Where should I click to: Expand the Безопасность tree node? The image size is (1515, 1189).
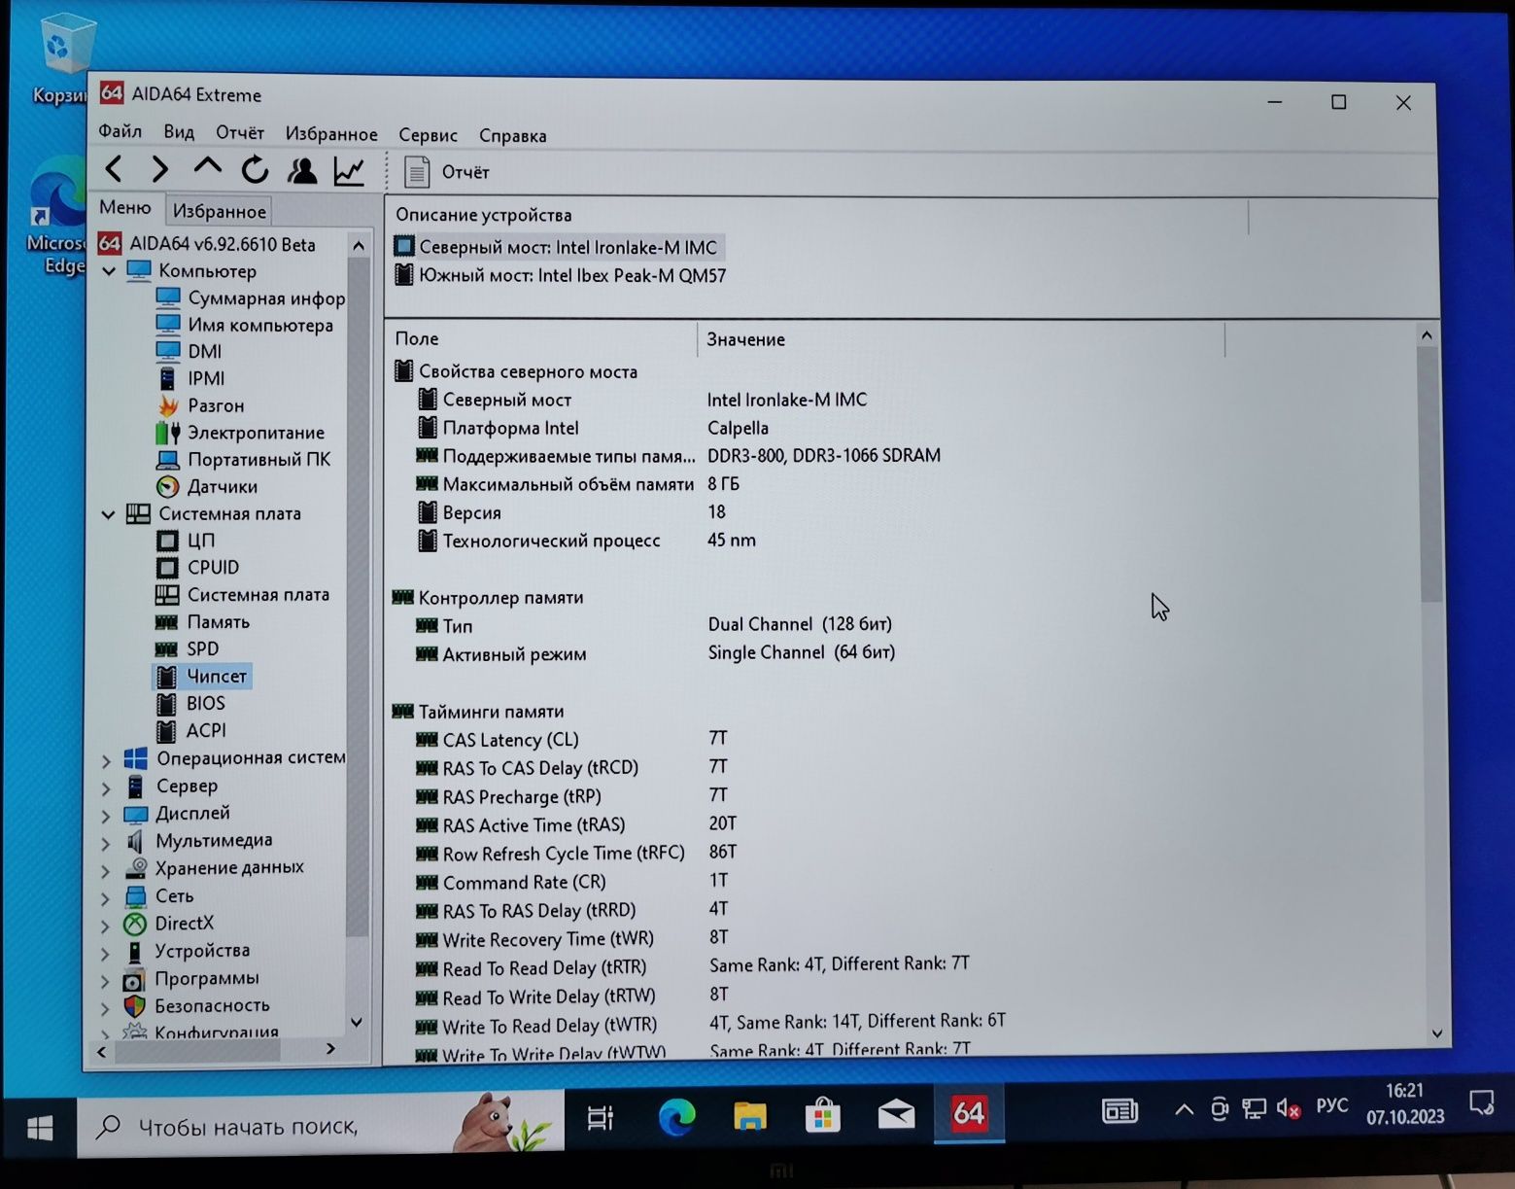pos(106,1007)
